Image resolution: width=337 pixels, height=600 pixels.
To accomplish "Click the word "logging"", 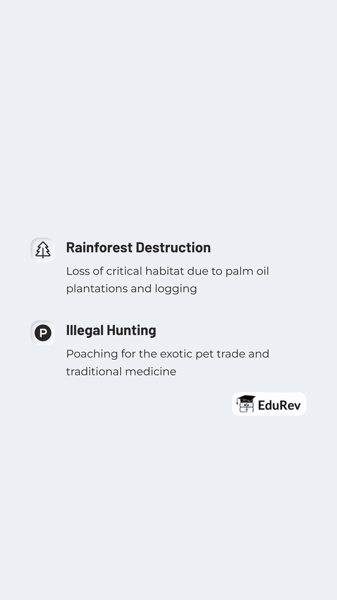I will coord(176,288).
